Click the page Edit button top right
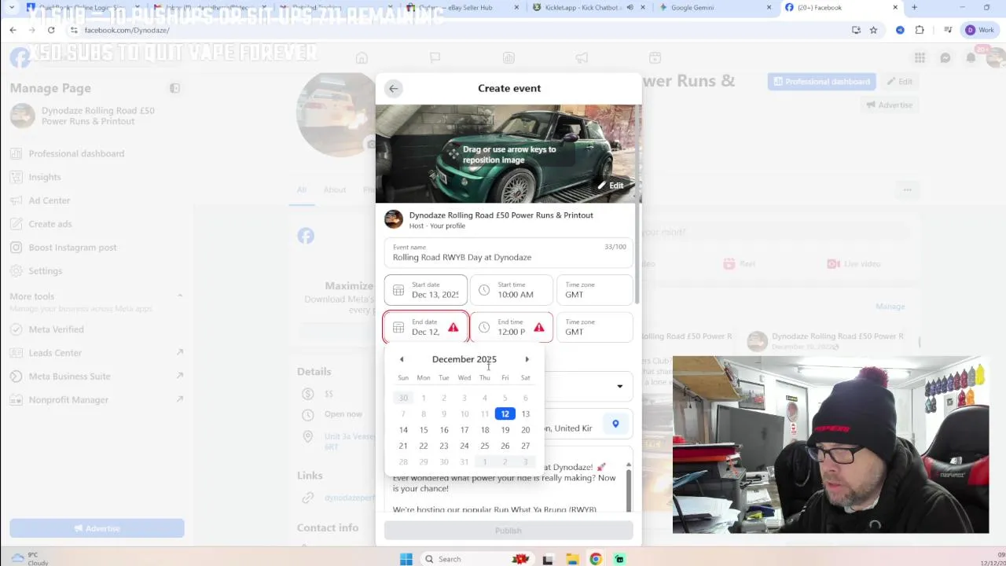The image size is (1006, 566). 899,82
